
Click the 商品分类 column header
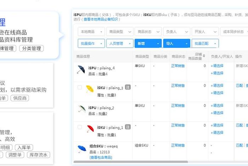160,57
